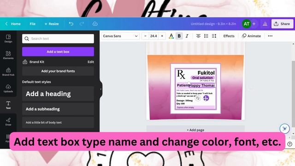Edit the Brand Kit
295x166 pixels.
(91, 62)
